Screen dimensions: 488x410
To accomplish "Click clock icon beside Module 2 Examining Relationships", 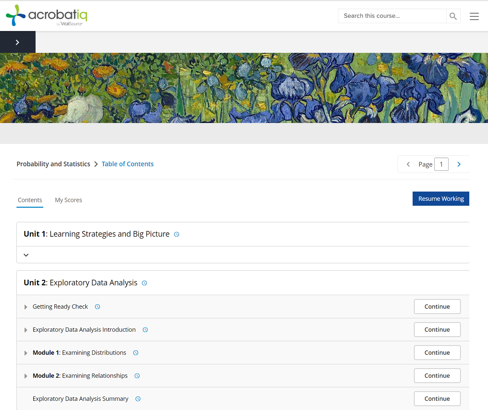I will click(x=137, y=376).
